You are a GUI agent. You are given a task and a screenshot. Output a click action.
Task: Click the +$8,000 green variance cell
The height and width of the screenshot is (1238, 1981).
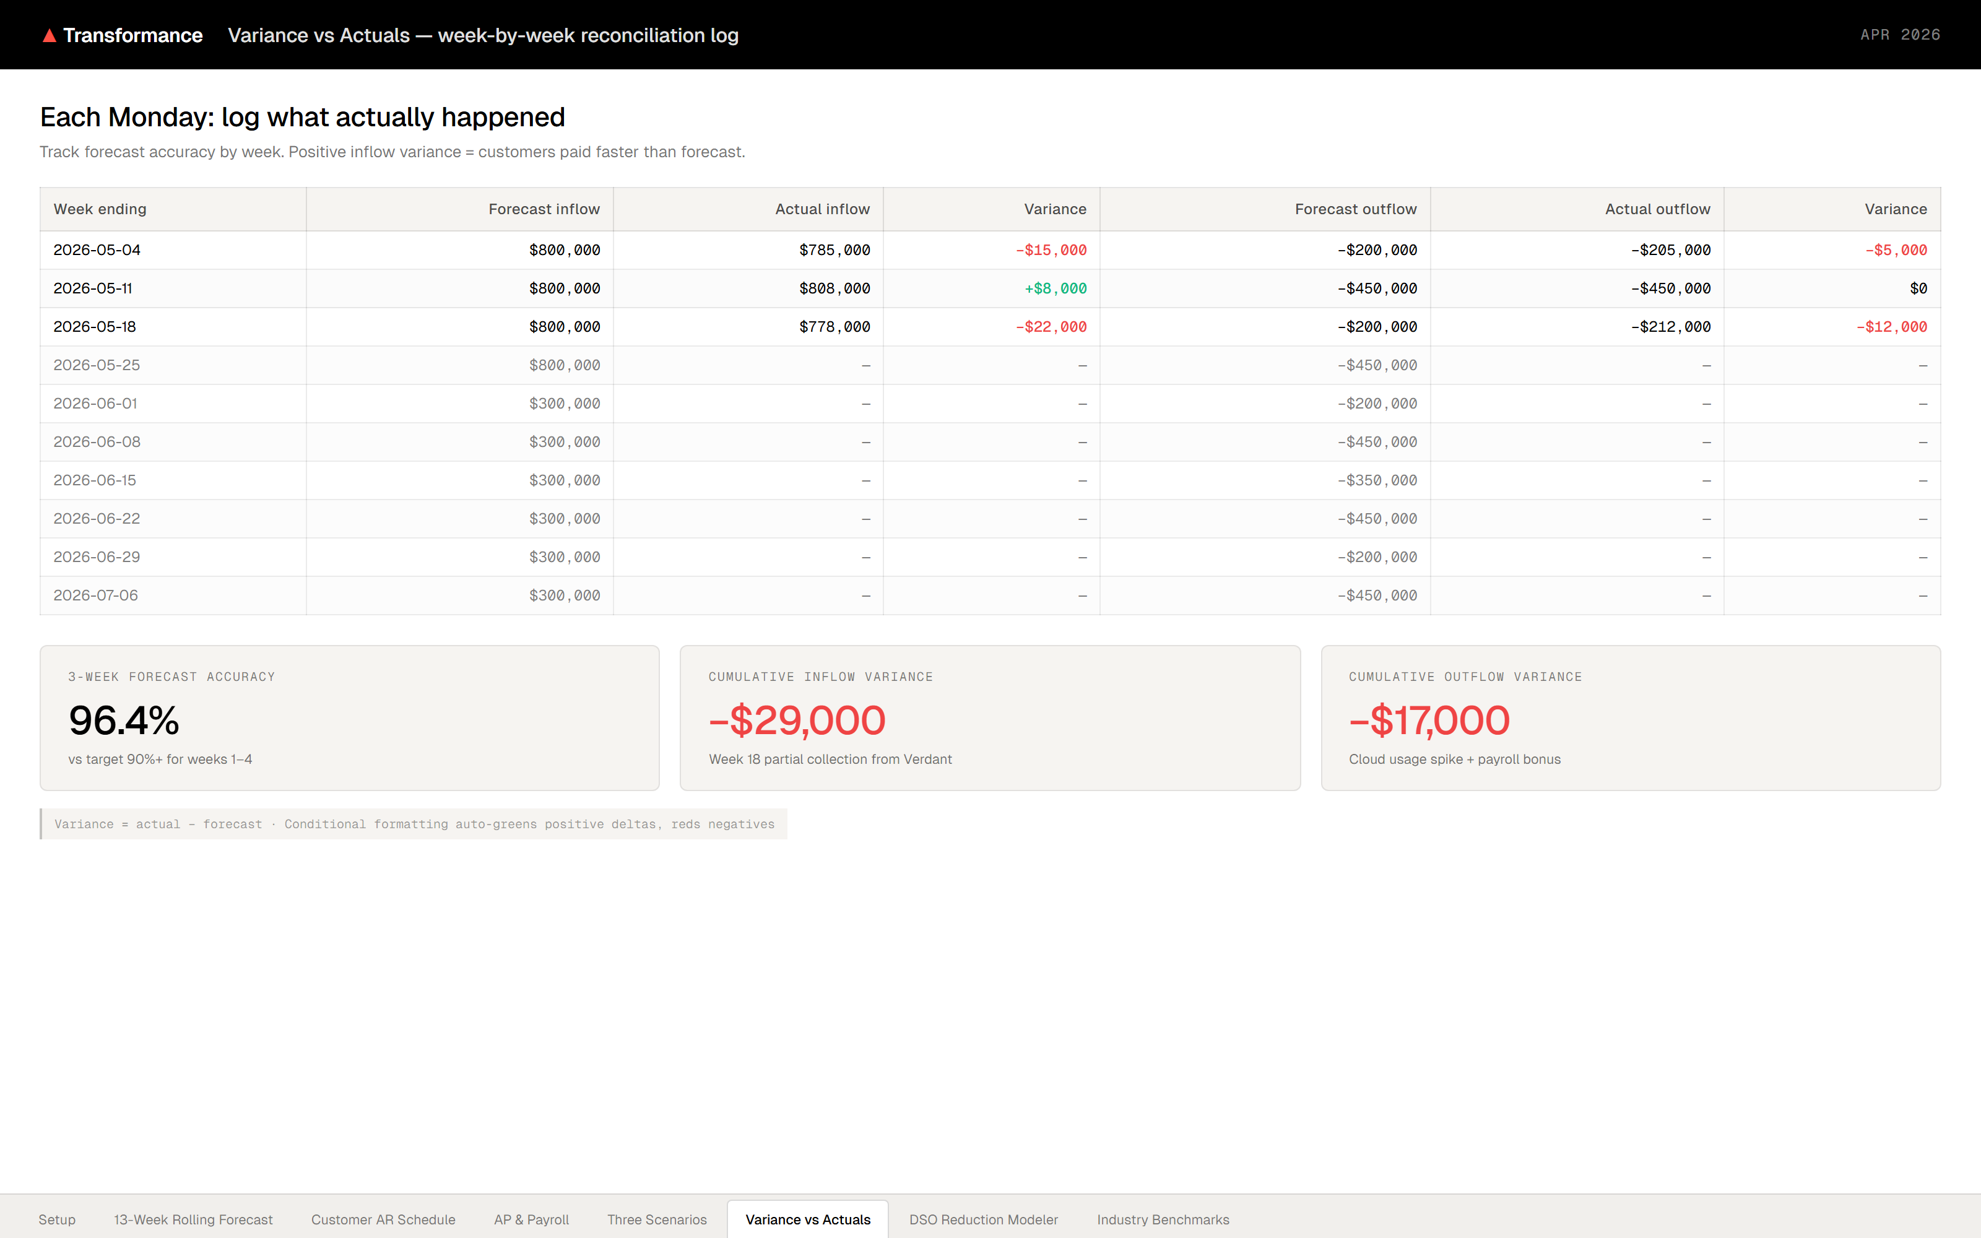click(1055, 288)
